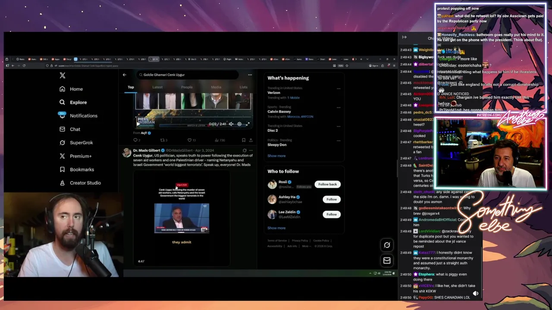Switch to the Lists tab
The height and width of the screenshot is (310, 552).
click(244, 87)
